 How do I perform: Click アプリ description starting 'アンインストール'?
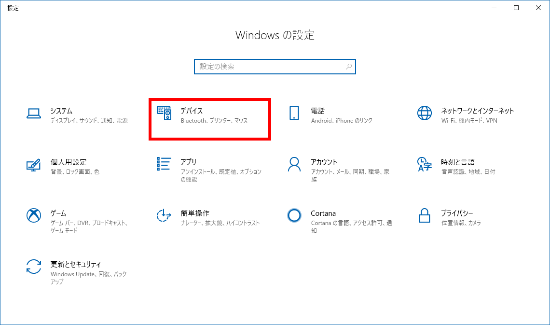(x=221, y=175)
